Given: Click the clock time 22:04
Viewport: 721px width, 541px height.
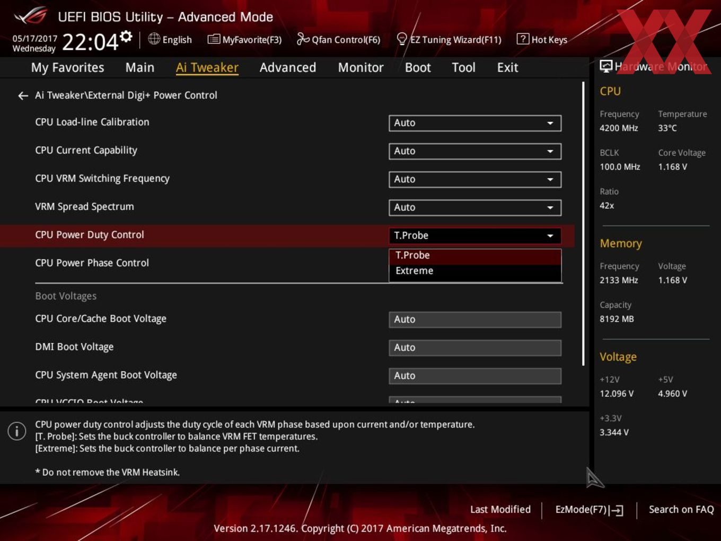Looking at the screenshot, I should coord(90,42).
